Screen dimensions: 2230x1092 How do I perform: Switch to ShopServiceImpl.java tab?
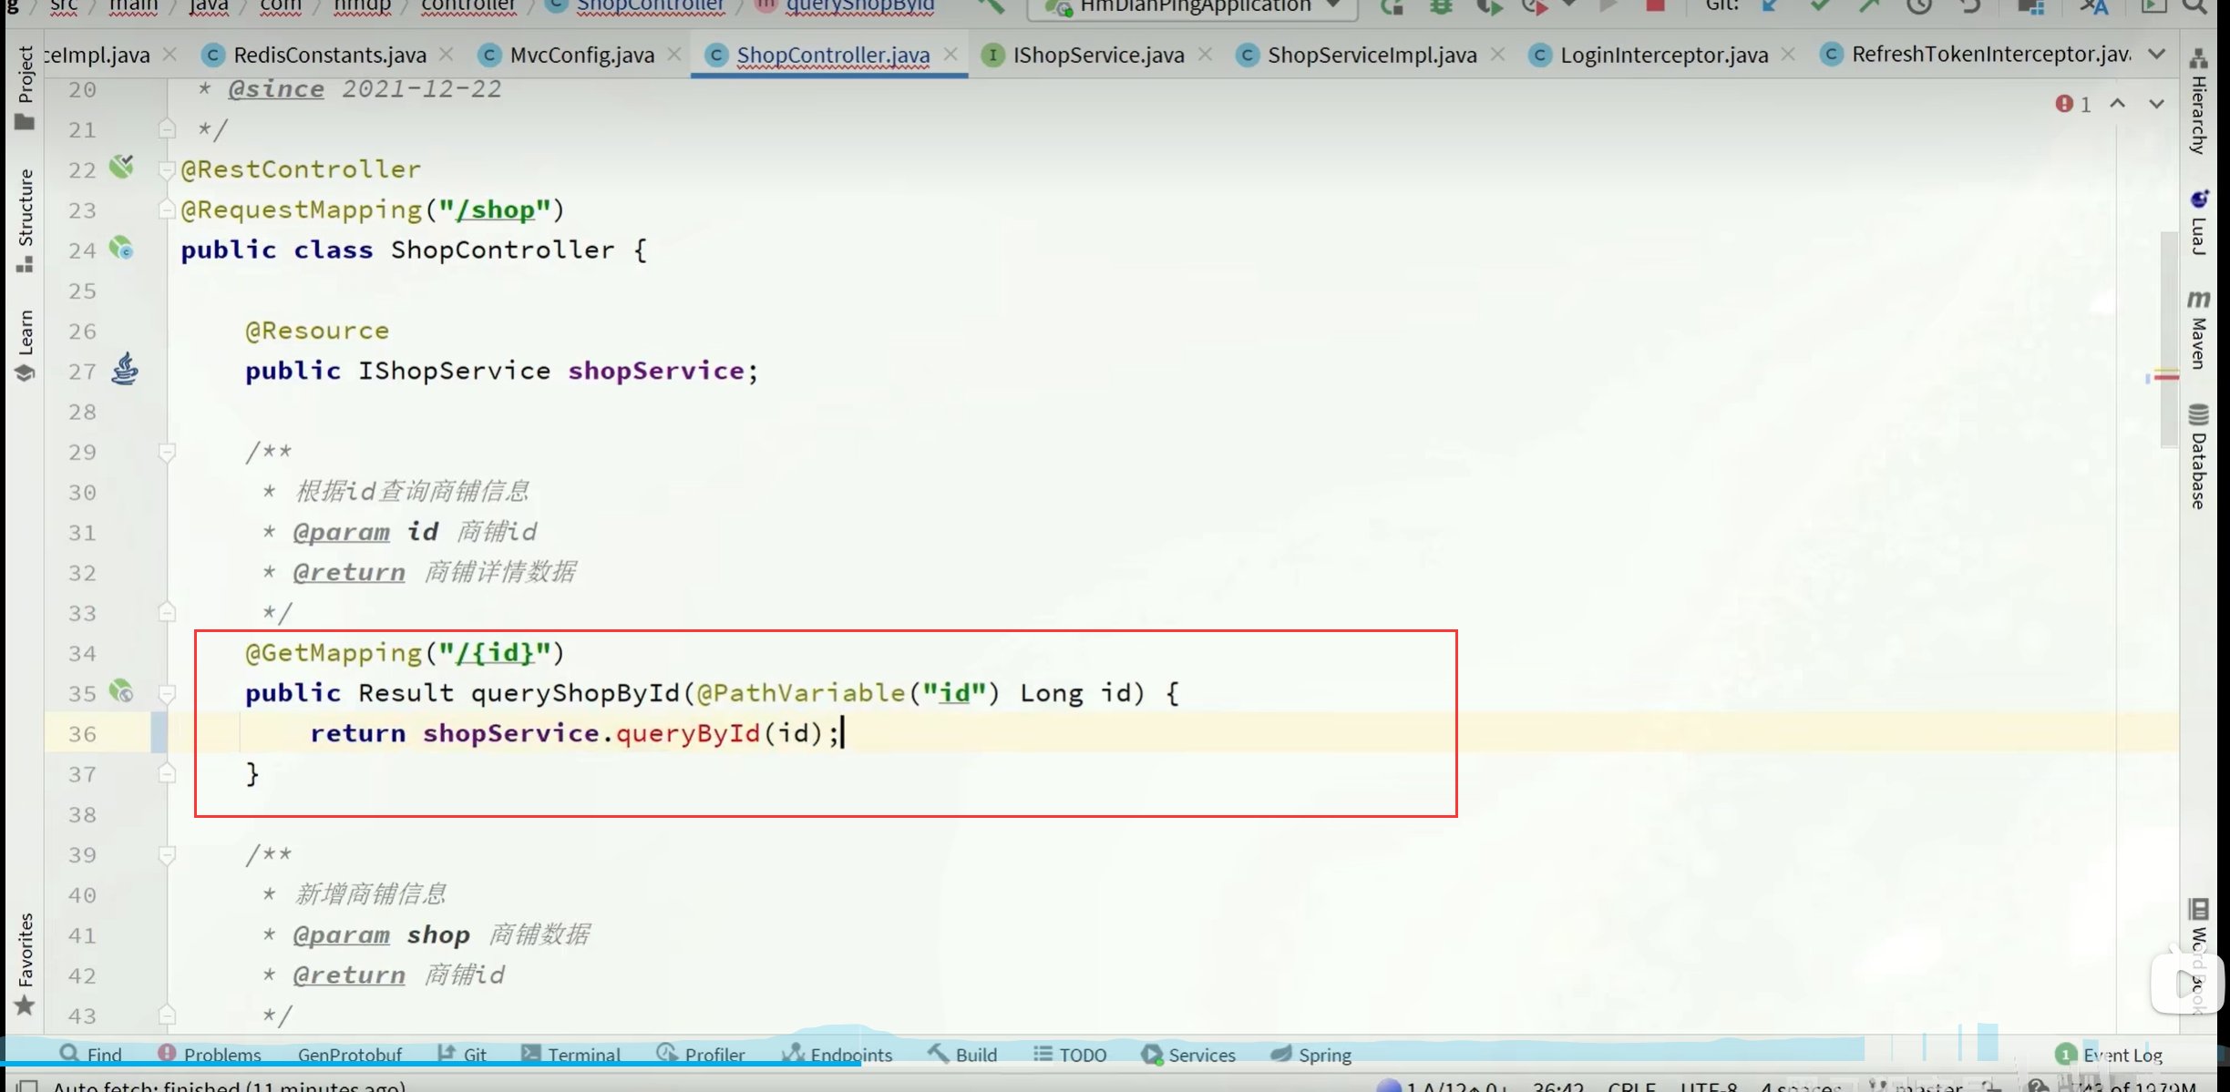(1371, 55)
